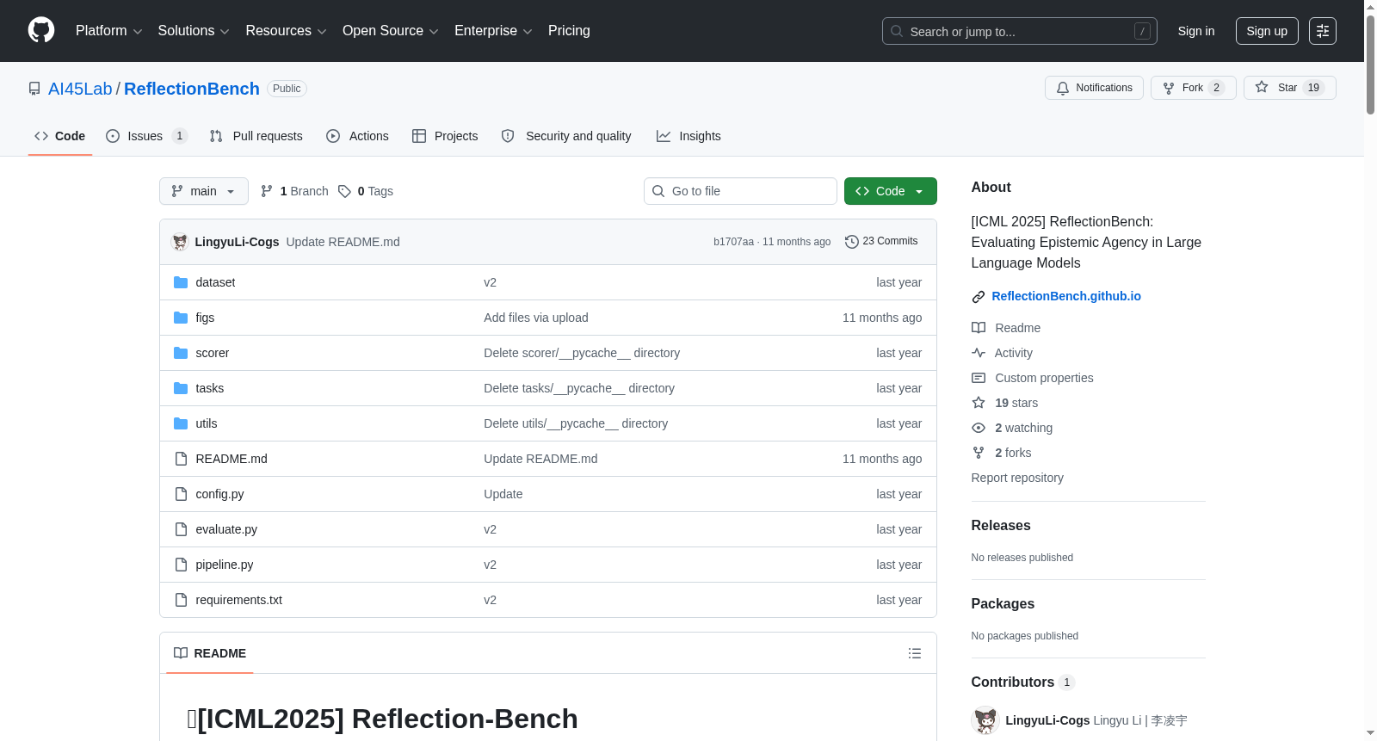Click the search magnifier icon in header

897,31
